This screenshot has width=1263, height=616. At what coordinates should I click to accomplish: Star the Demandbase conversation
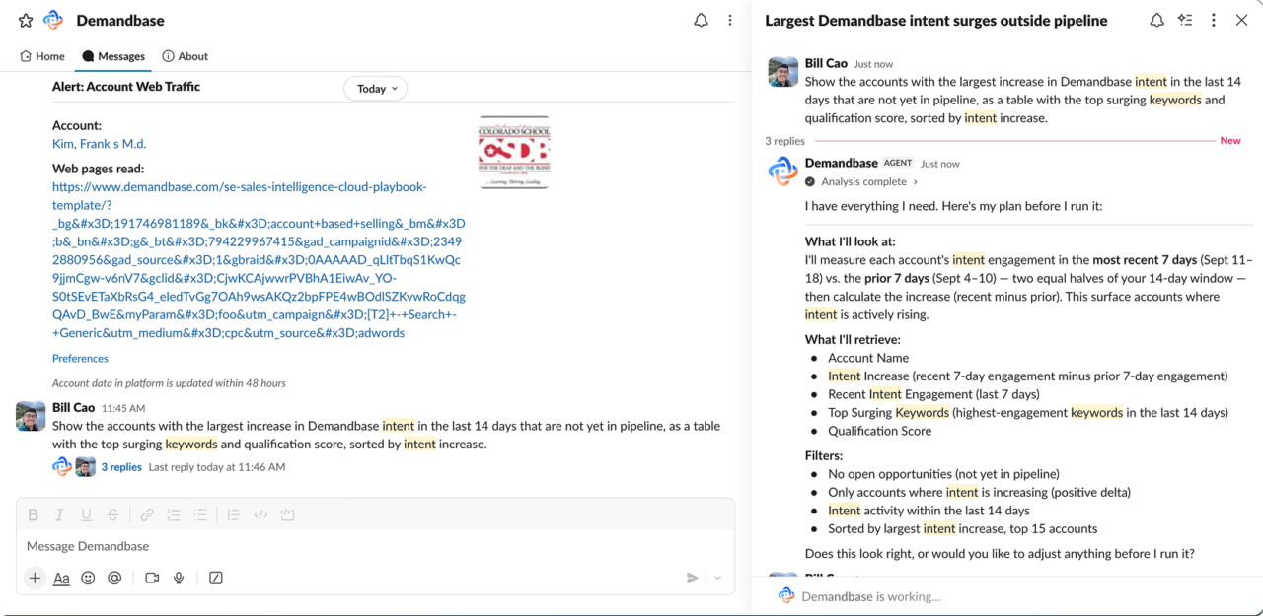26,21
